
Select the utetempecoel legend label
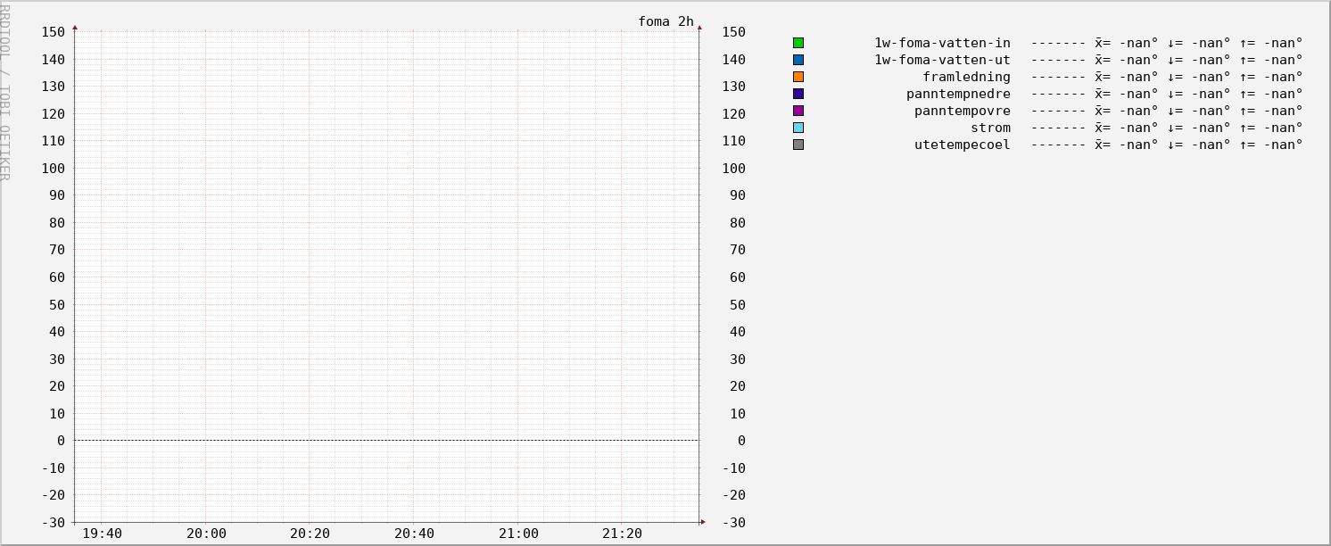tap(962, 145)
